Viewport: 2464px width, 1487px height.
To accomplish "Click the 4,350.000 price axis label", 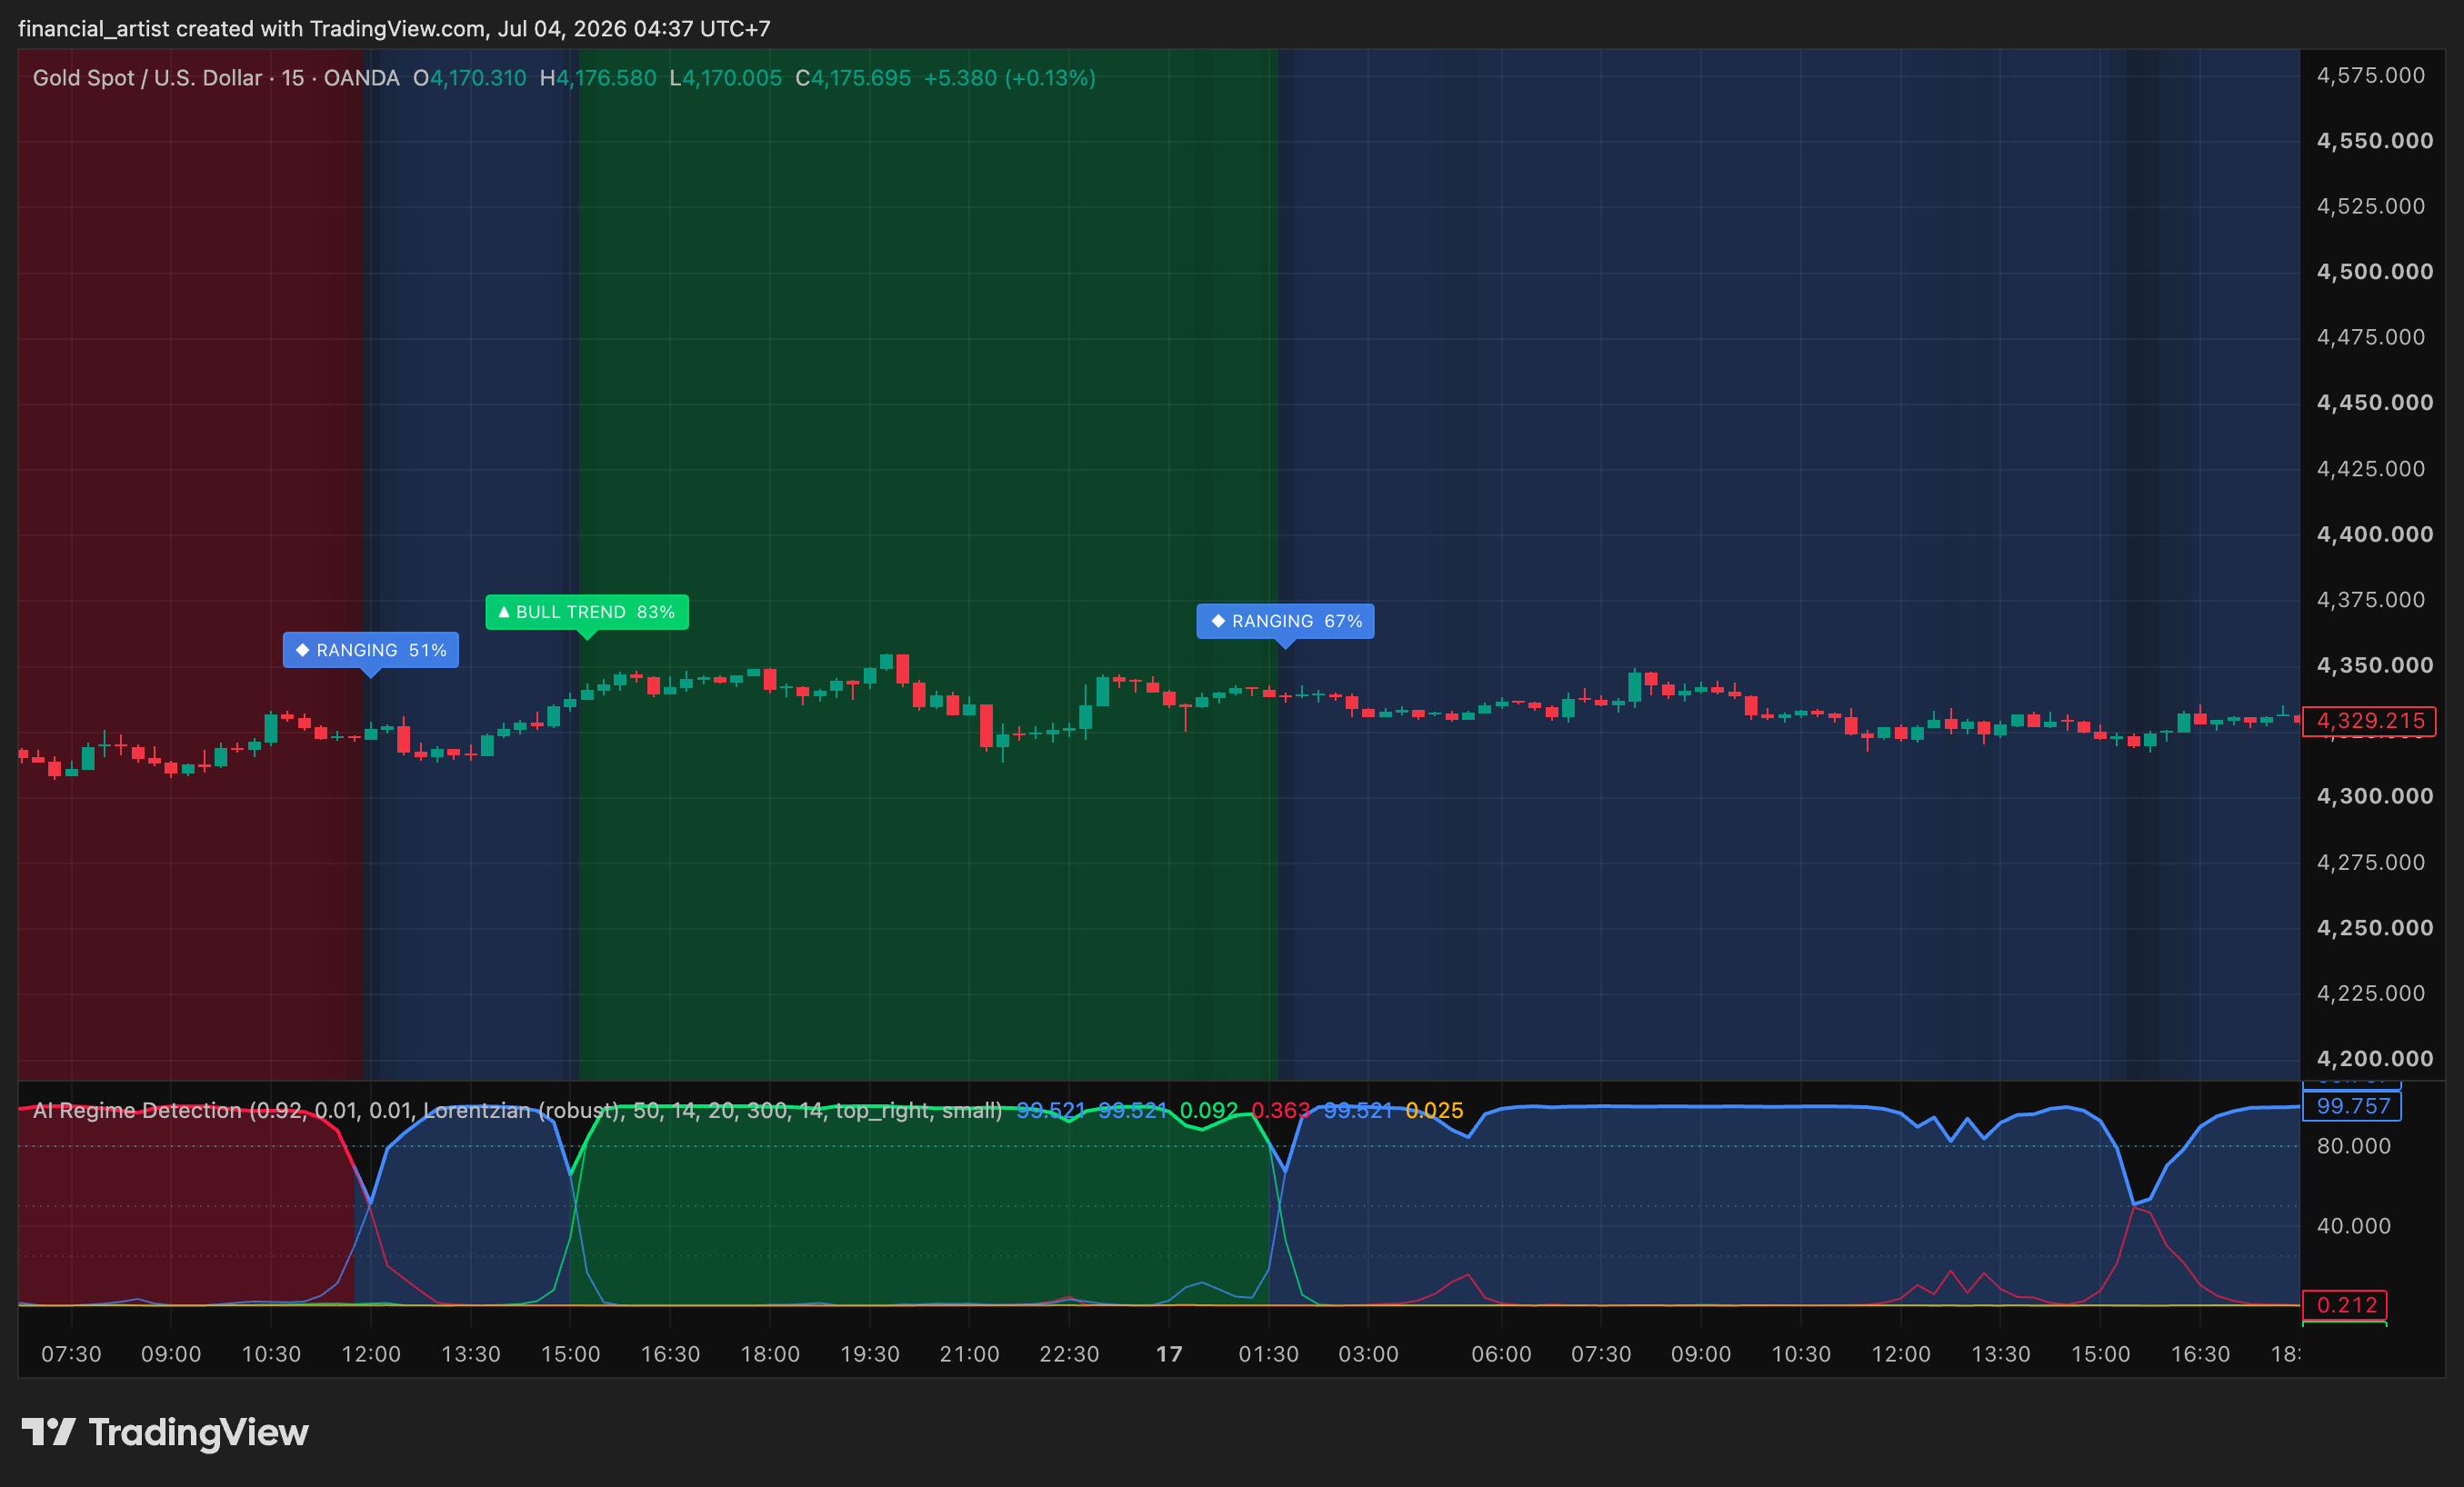I will (x=2375, y=665).
